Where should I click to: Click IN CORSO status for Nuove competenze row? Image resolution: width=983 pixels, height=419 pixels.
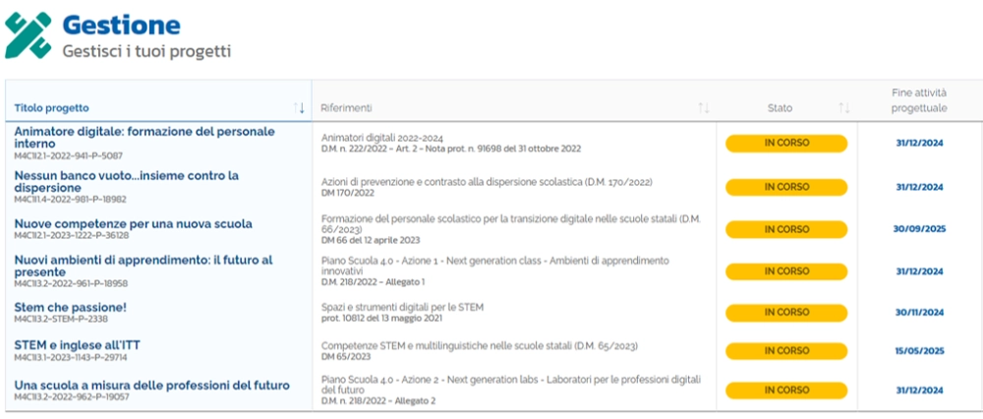click(786, 228)
